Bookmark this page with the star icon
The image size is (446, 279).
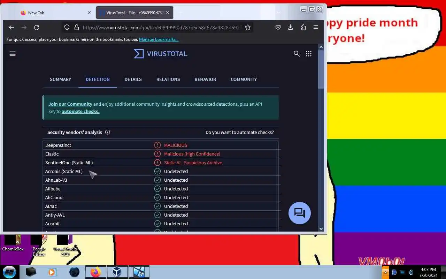click(248, 27)
